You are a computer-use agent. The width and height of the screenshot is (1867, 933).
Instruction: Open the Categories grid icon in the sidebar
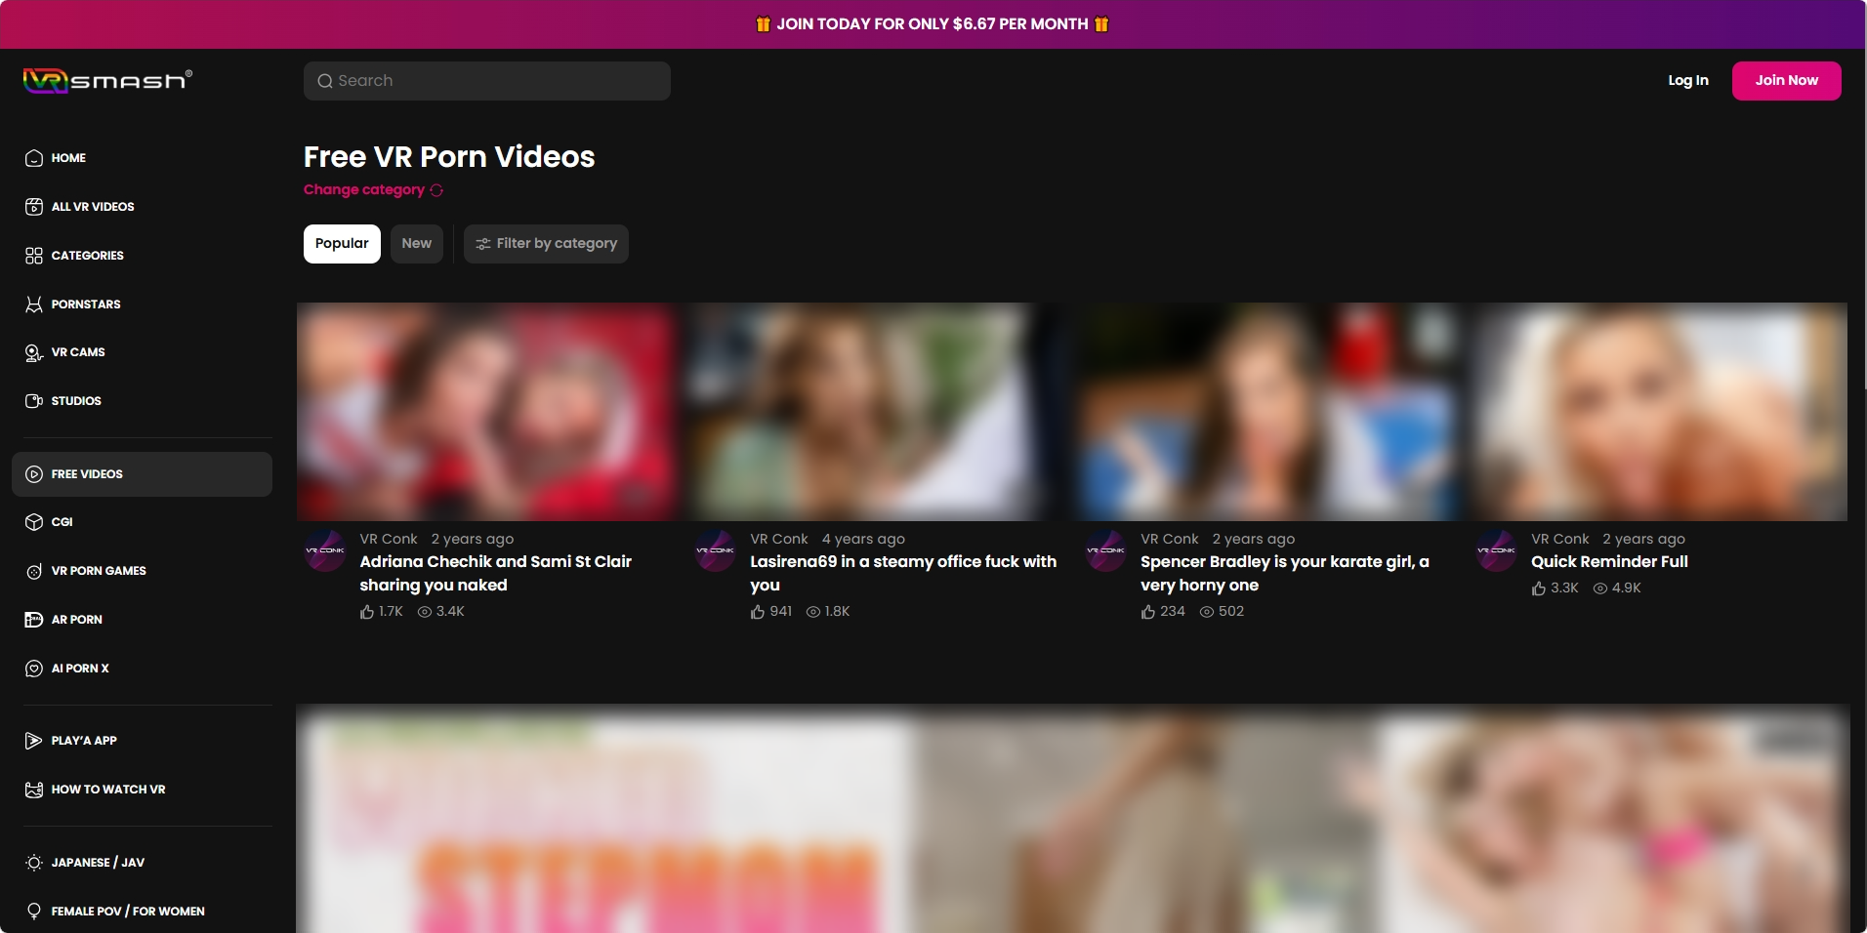tap(34, 256)
